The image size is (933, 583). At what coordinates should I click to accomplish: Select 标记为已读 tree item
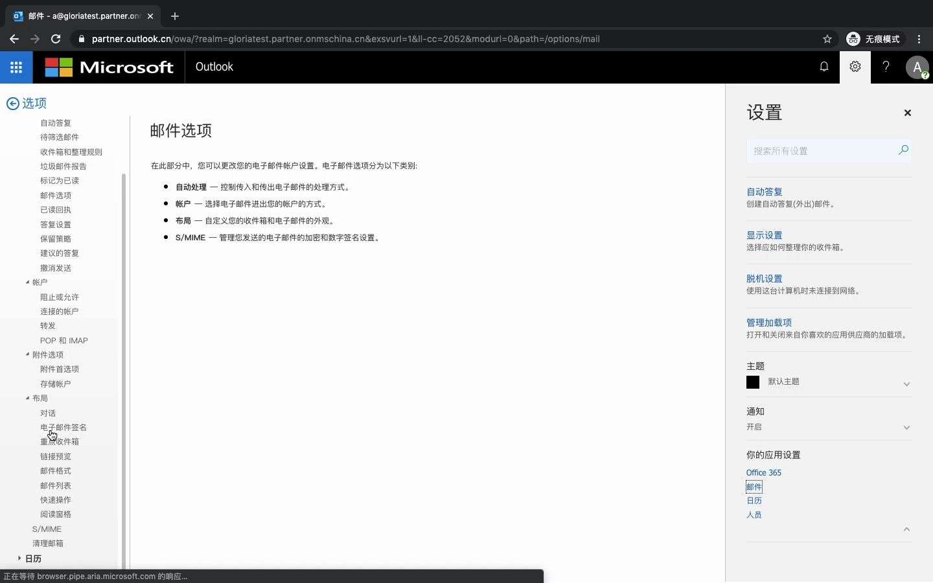pyautogui.click(x=60, y=181)
